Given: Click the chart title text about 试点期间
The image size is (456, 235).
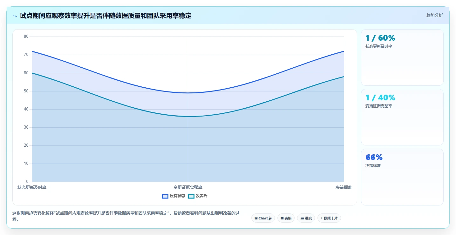Looking at the screenshot, I should point(105,16).
